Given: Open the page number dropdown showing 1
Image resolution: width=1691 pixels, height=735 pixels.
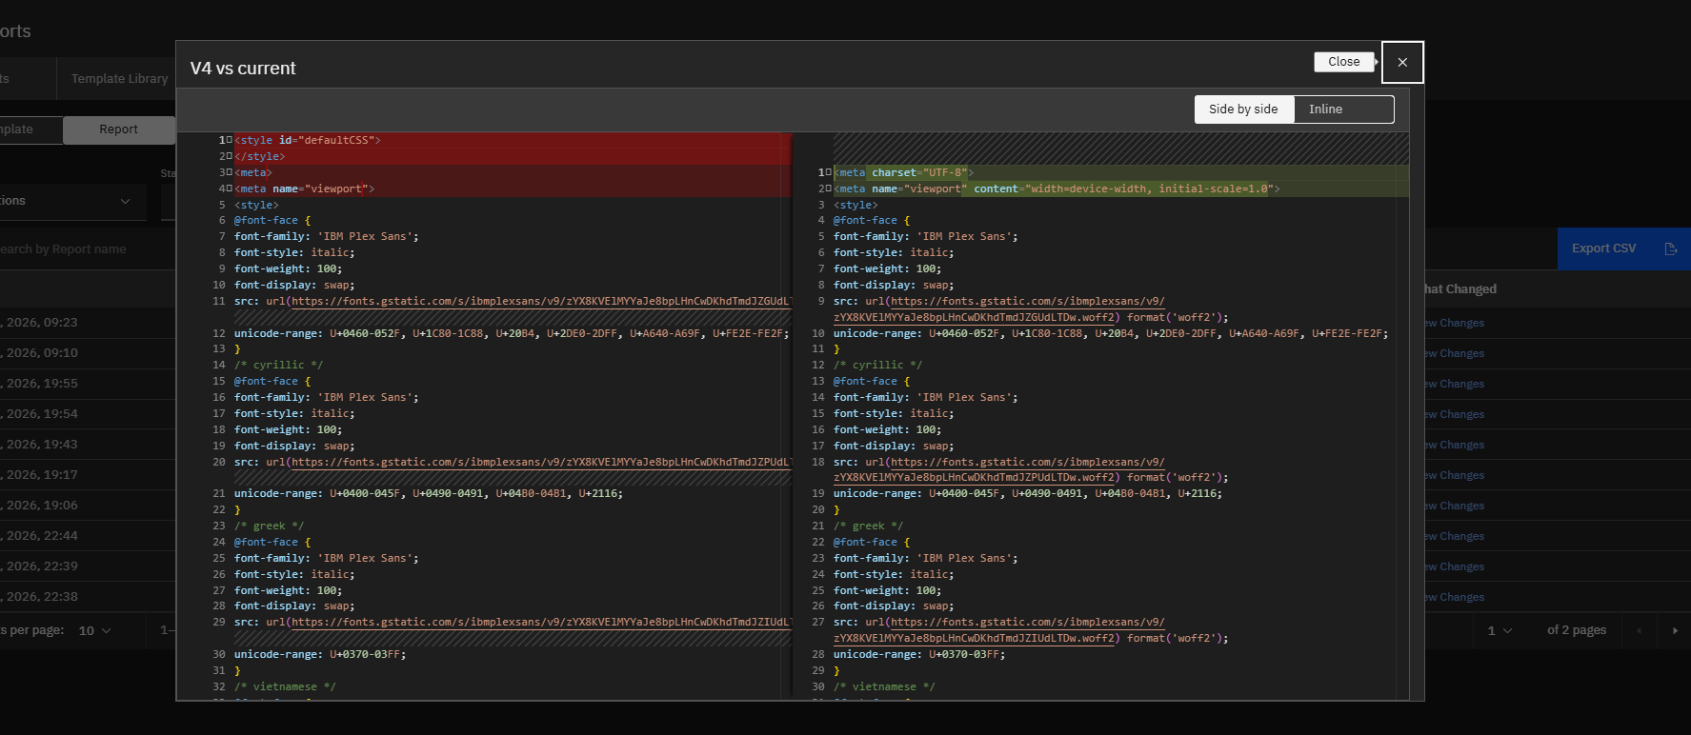Looking at the screenshot, I should point(1500,630).
